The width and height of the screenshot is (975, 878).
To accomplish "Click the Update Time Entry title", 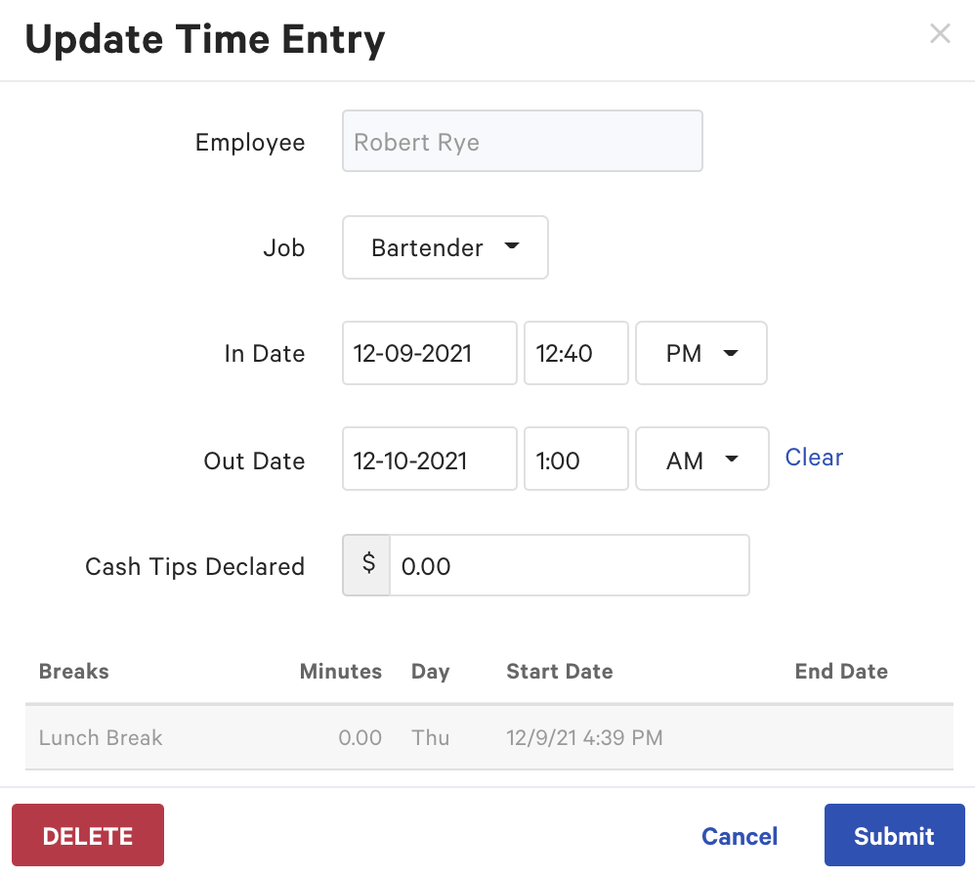I will pyautogui.click(x=204, y=39).
